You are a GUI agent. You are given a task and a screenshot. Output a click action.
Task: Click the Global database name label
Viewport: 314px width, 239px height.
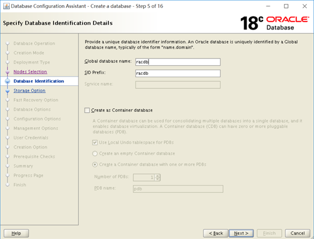(x=108, y=61)
